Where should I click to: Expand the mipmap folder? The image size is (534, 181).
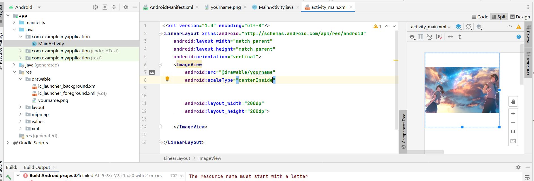(x=20, y=114)
